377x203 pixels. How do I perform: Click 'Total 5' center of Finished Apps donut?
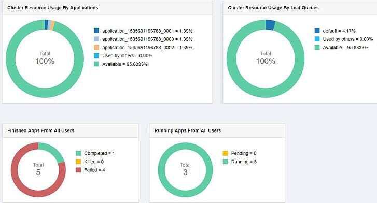click(x=38, y=169)
